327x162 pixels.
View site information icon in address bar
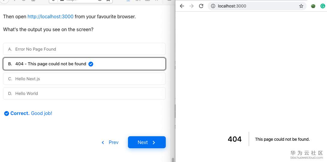[x=213, y=6]
